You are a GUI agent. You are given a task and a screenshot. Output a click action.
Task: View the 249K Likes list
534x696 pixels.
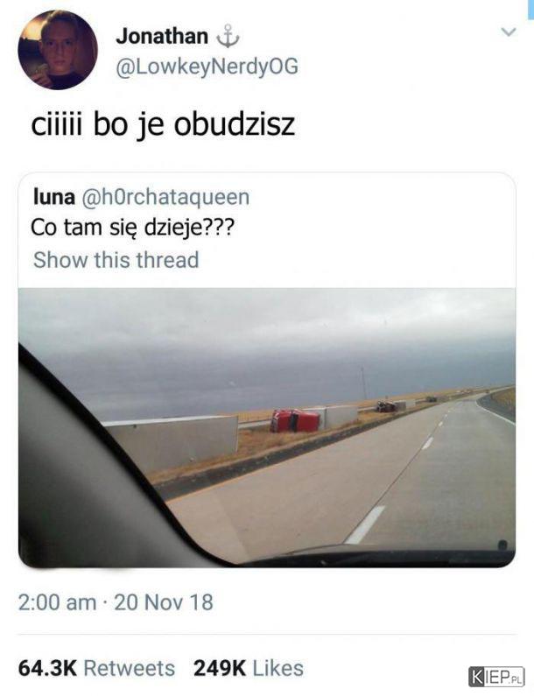click(249, 668)
